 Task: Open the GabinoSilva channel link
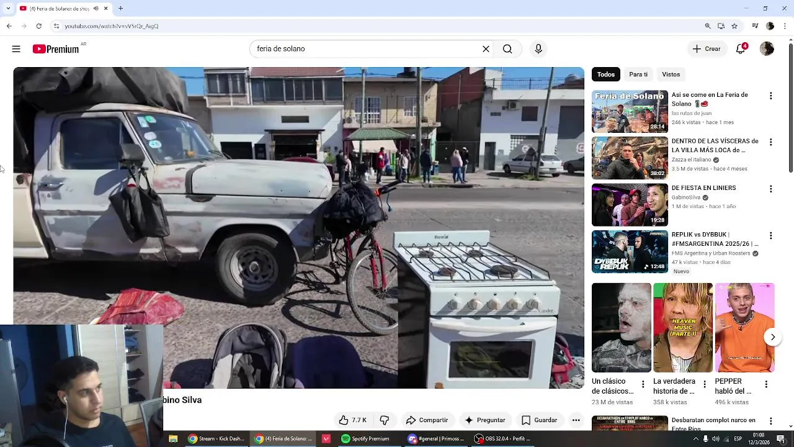coord(686,197)
